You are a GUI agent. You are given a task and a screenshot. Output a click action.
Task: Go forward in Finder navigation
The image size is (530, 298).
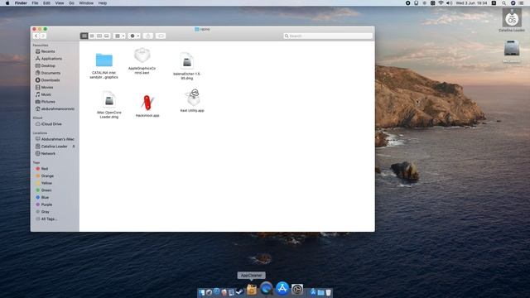pos(43,36)
